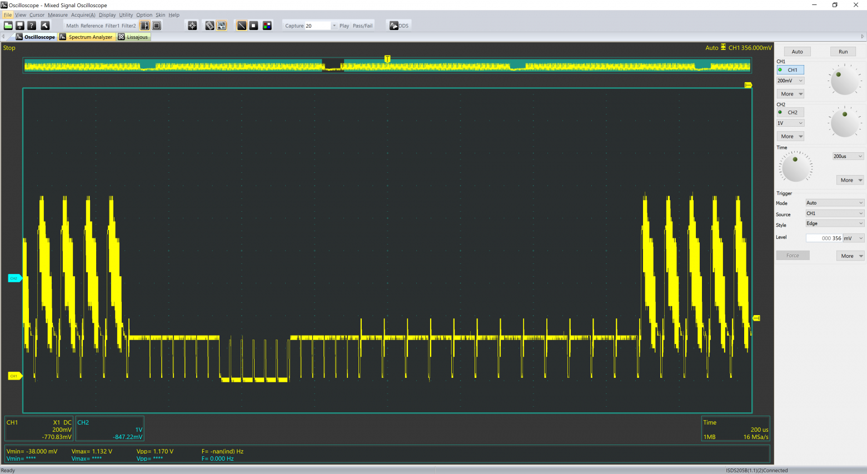
Task: Enable the CH2 channel toggle
Action: 790,112
